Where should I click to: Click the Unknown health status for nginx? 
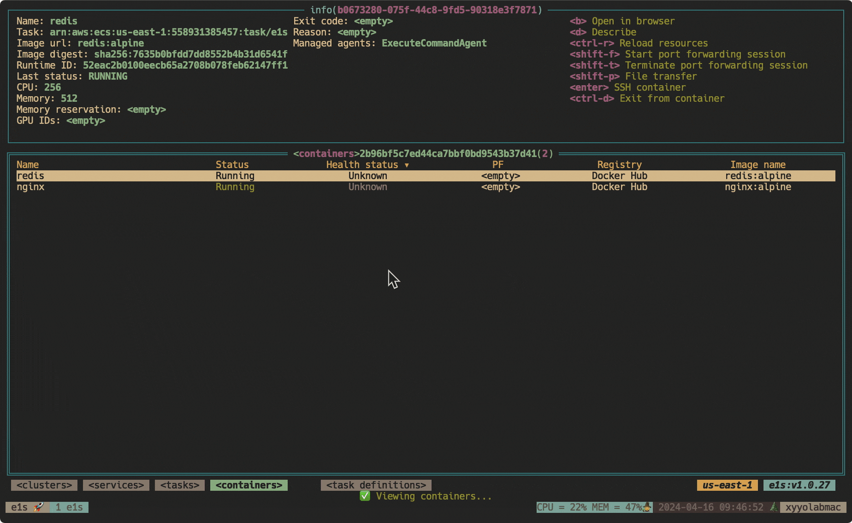point(368,187)
